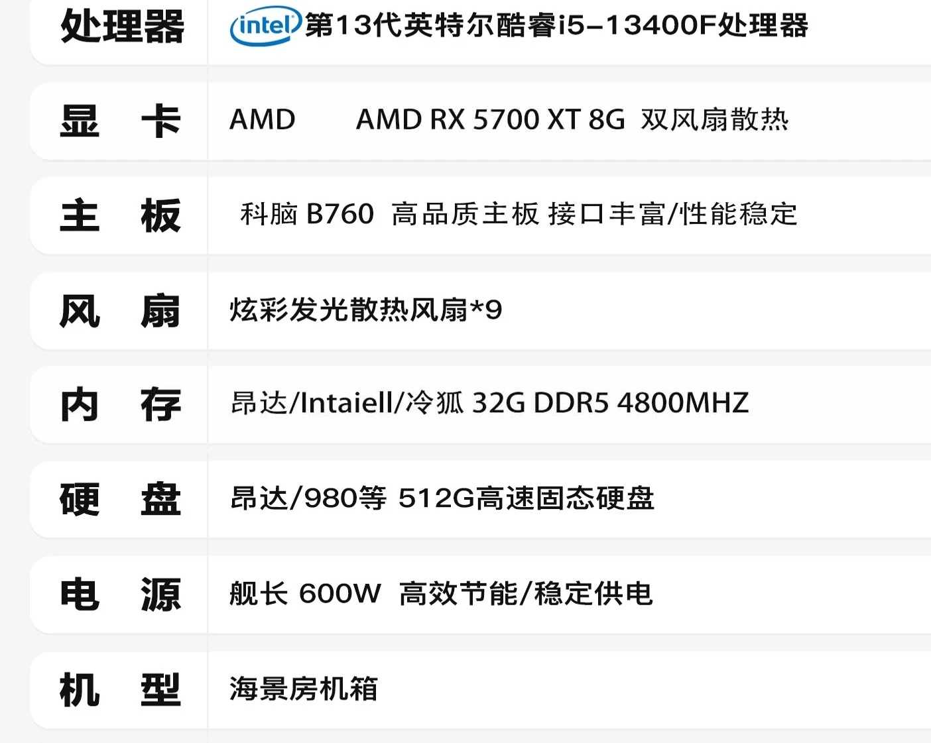The height and width of the screenshot is (743, 931).
Task: Select the 电源 row label
Action: click(x=120, y=595)
